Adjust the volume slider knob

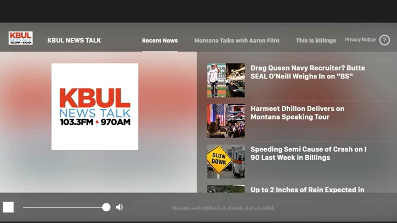pyautogui.click(x=106, y=207)
